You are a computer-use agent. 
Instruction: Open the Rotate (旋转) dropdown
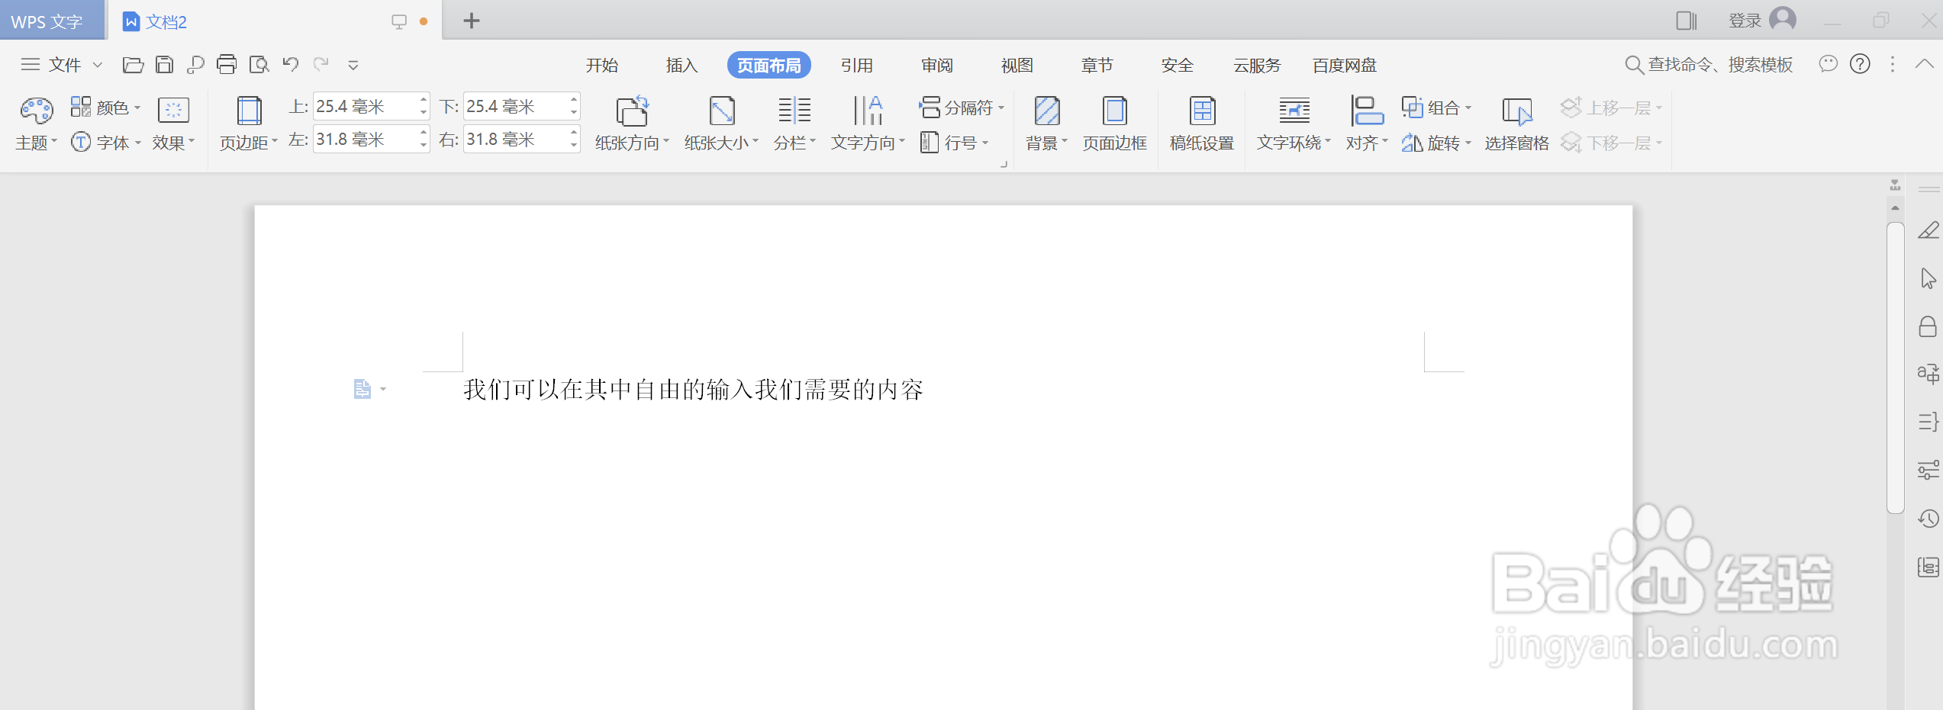(1436, 143)
